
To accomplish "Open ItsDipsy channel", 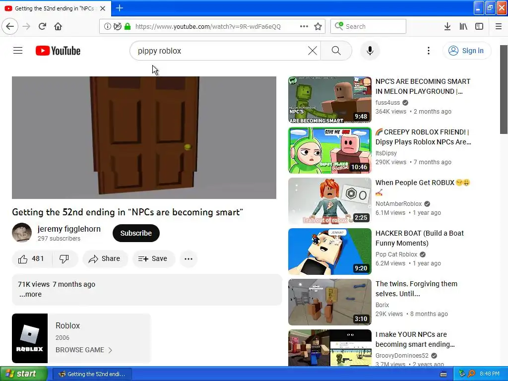I will 386,153.
